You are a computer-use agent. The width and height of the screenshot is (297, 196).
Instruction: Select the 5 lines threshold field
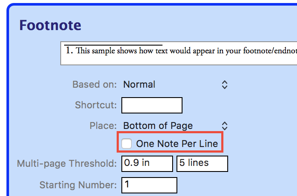(x=202, y=163)
